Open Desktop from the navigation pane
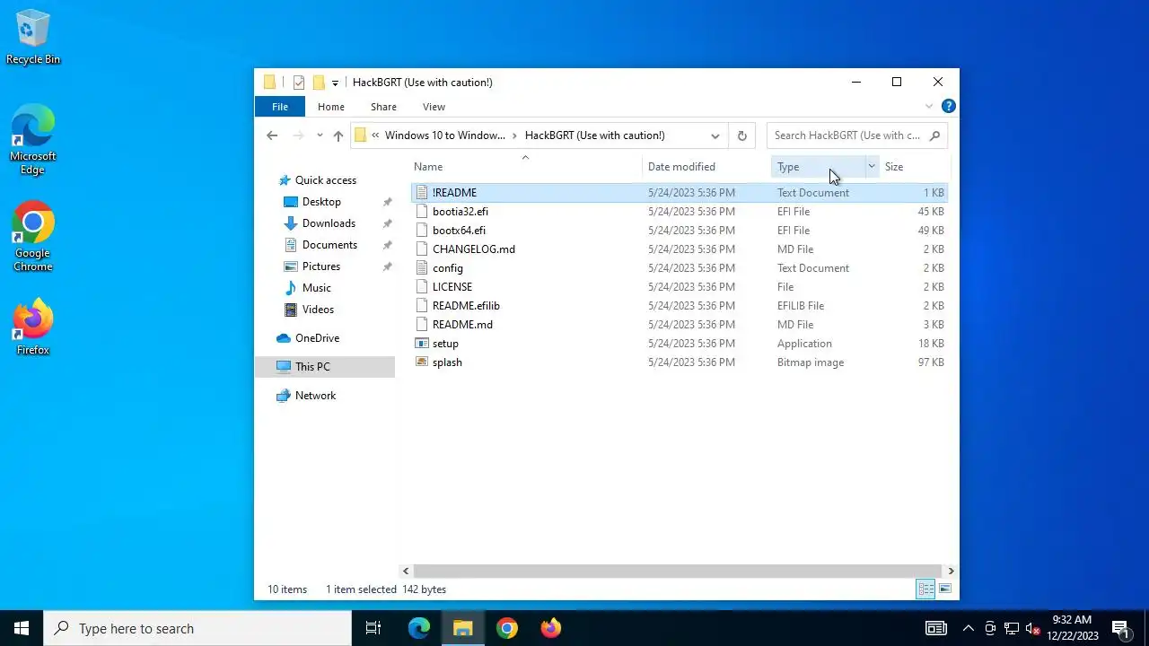 click(321, 202)
